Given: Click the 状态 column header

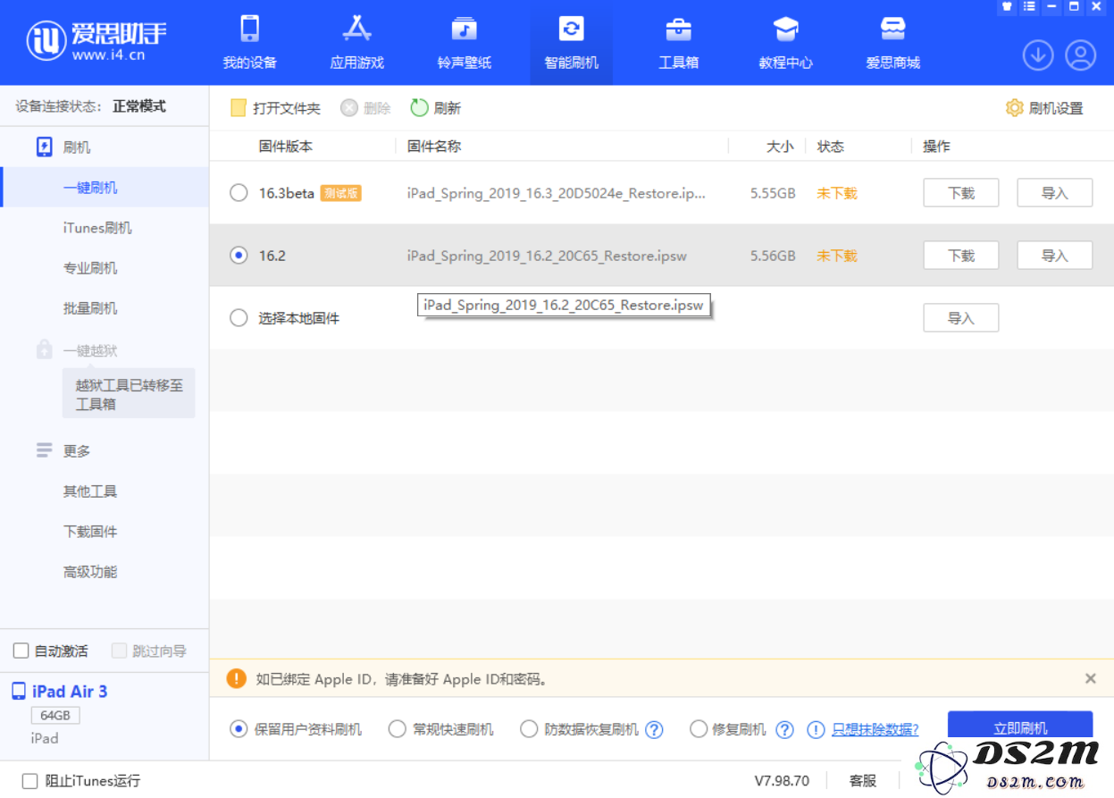Looking at the screenshot, I should [x=830, y=147].
